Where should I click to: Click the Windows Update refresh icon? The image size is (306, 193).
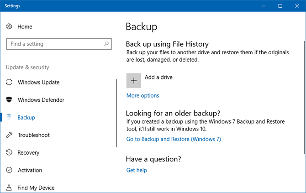pyautogui.click(x=9, y=83)
